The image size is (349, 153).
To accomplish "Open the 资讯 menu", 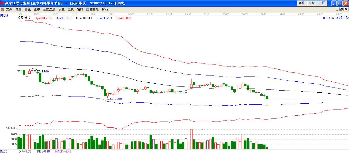I will pyautogui.click(x=27, y=9).
